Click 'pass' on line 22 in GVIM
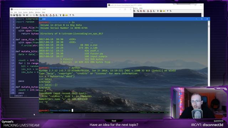The image size is (228, 128). point(21,81)
